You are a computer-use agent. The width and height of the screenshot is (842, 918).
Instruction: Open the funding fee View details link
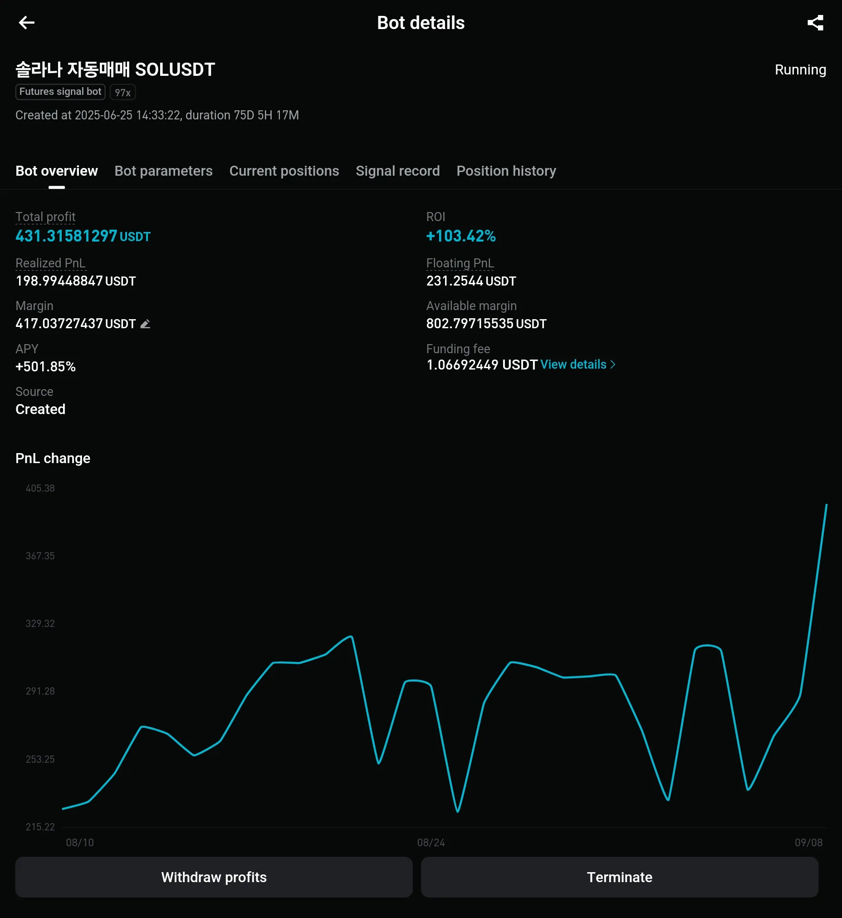pyautogui.click(x=573, y=365)
